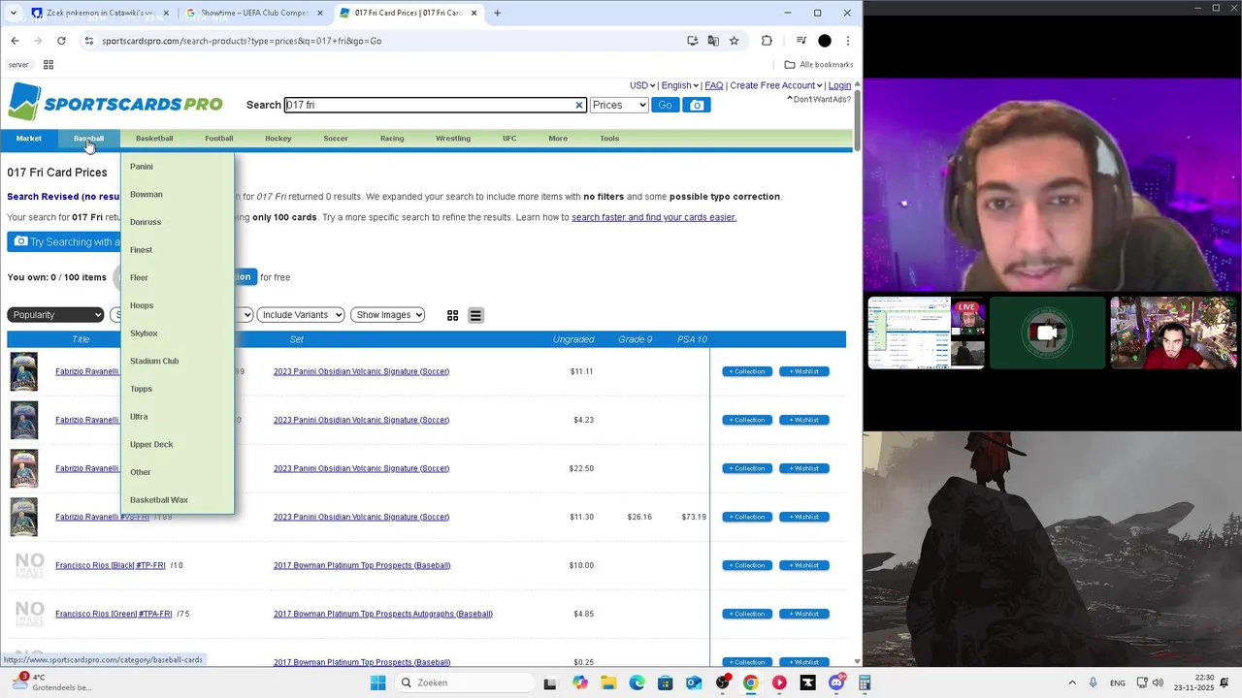Clear the search box with the X icon
Viewport: 1242px width, 698px height.
click(579, 105)
